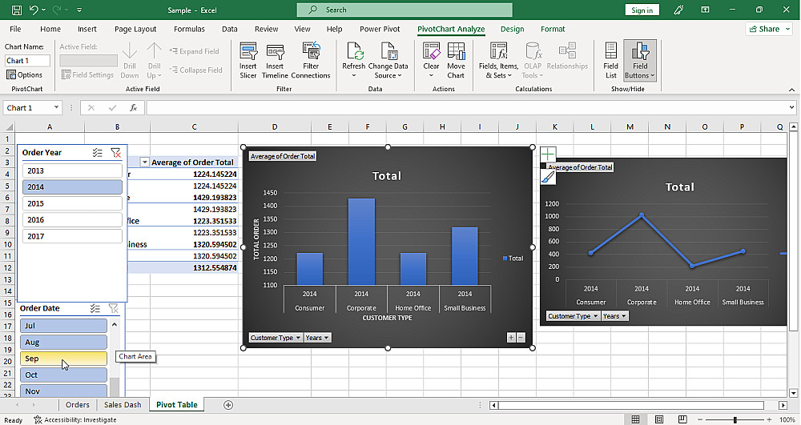Click the Chart Name input field
801x425 pixels.
click(27, 61)
